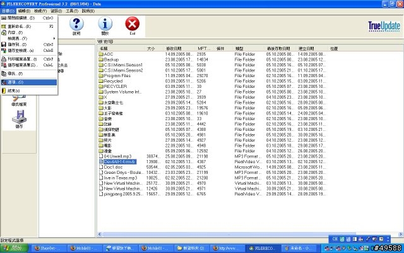
Task: Click the file icon of Doc1.doc
Action: 101,167
